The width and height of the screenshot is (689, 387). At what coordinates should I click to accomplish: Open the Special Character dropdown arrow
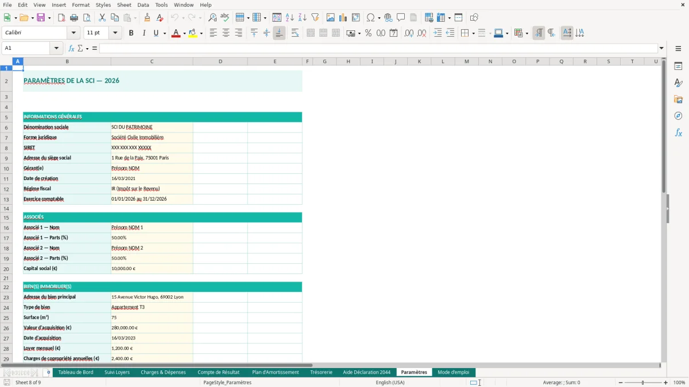coord(380,18)
